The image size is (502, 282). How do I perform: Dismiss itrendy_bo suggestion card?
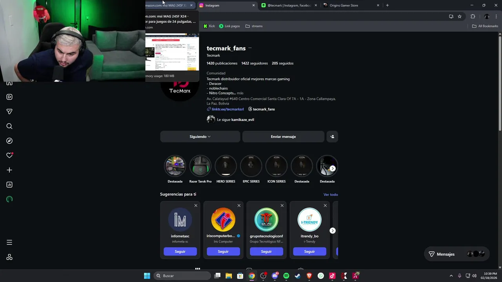[325, 206]
